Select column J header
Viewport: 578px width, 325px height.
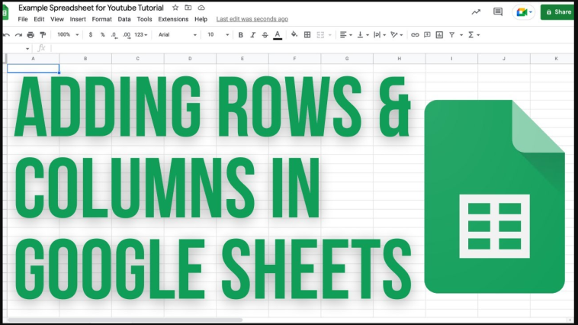click(x=504, y=59)
